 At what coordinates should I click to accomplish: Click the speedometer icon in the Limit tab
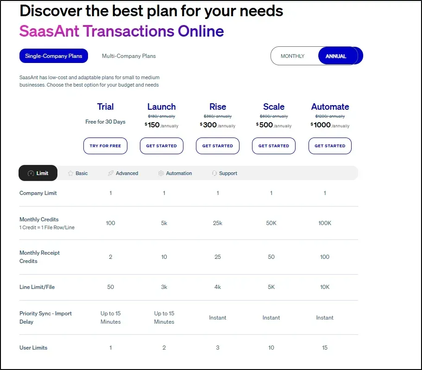pyautogui.click(x=31, y=173)
